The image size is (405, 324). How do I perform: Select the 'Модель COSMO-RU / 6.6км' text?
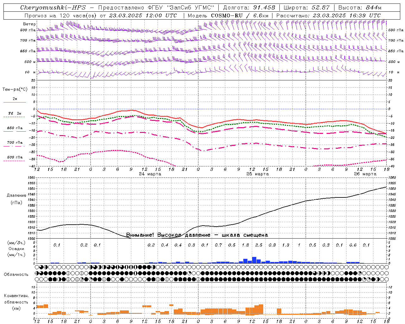228,16
